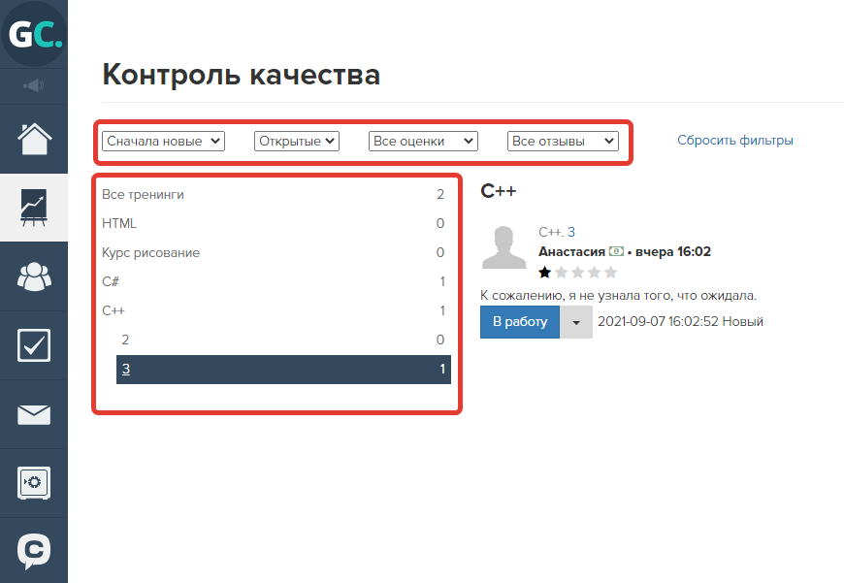Select the tasks checkmark icon in sidebar
The height and width of the screenshot is (583, 844).
[x=33, y=345]
